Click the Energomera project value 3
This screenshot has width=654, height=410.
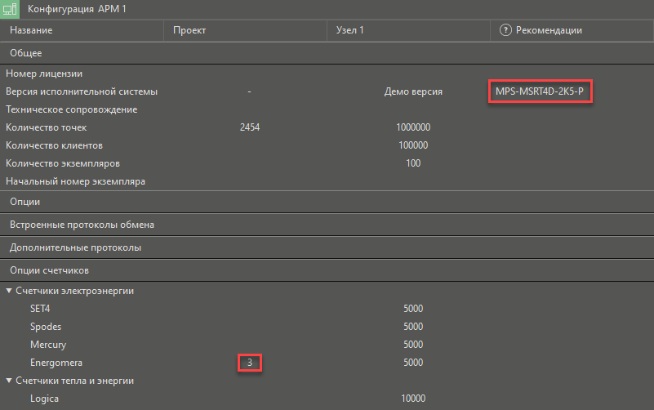(249, 363)
